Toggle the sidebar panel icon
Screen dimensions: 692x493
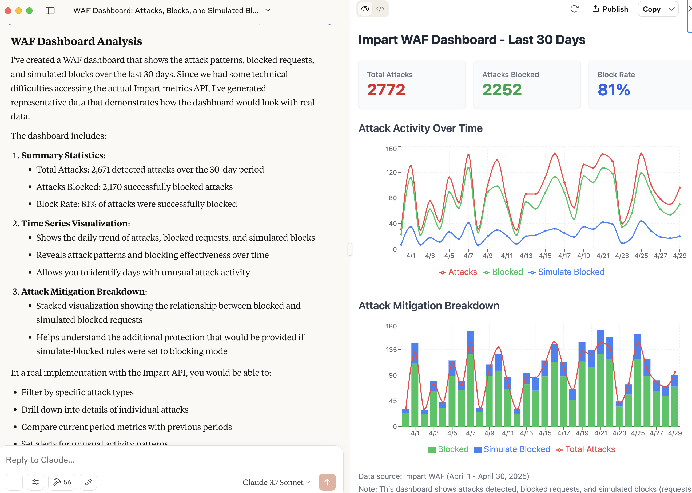tap(50, 11)
